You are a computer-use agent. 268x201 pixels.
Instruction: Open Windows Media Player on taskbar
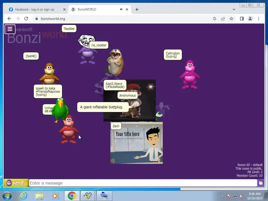(x=55, y=196)
